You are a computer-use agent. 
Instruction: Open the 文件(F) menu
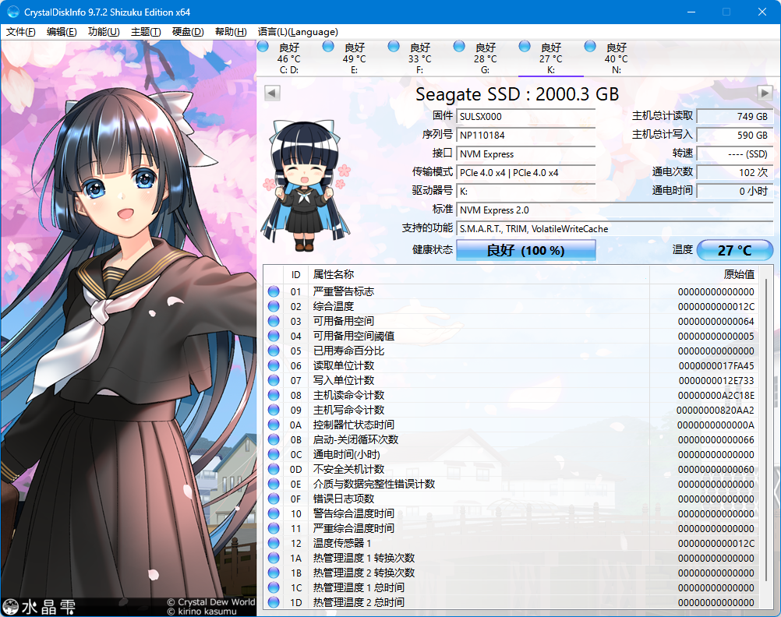click(20, 32)
